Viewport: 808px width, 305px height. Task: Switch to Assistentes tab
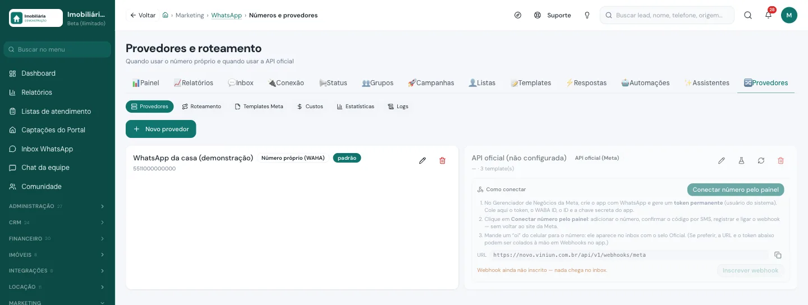[707, 83]
